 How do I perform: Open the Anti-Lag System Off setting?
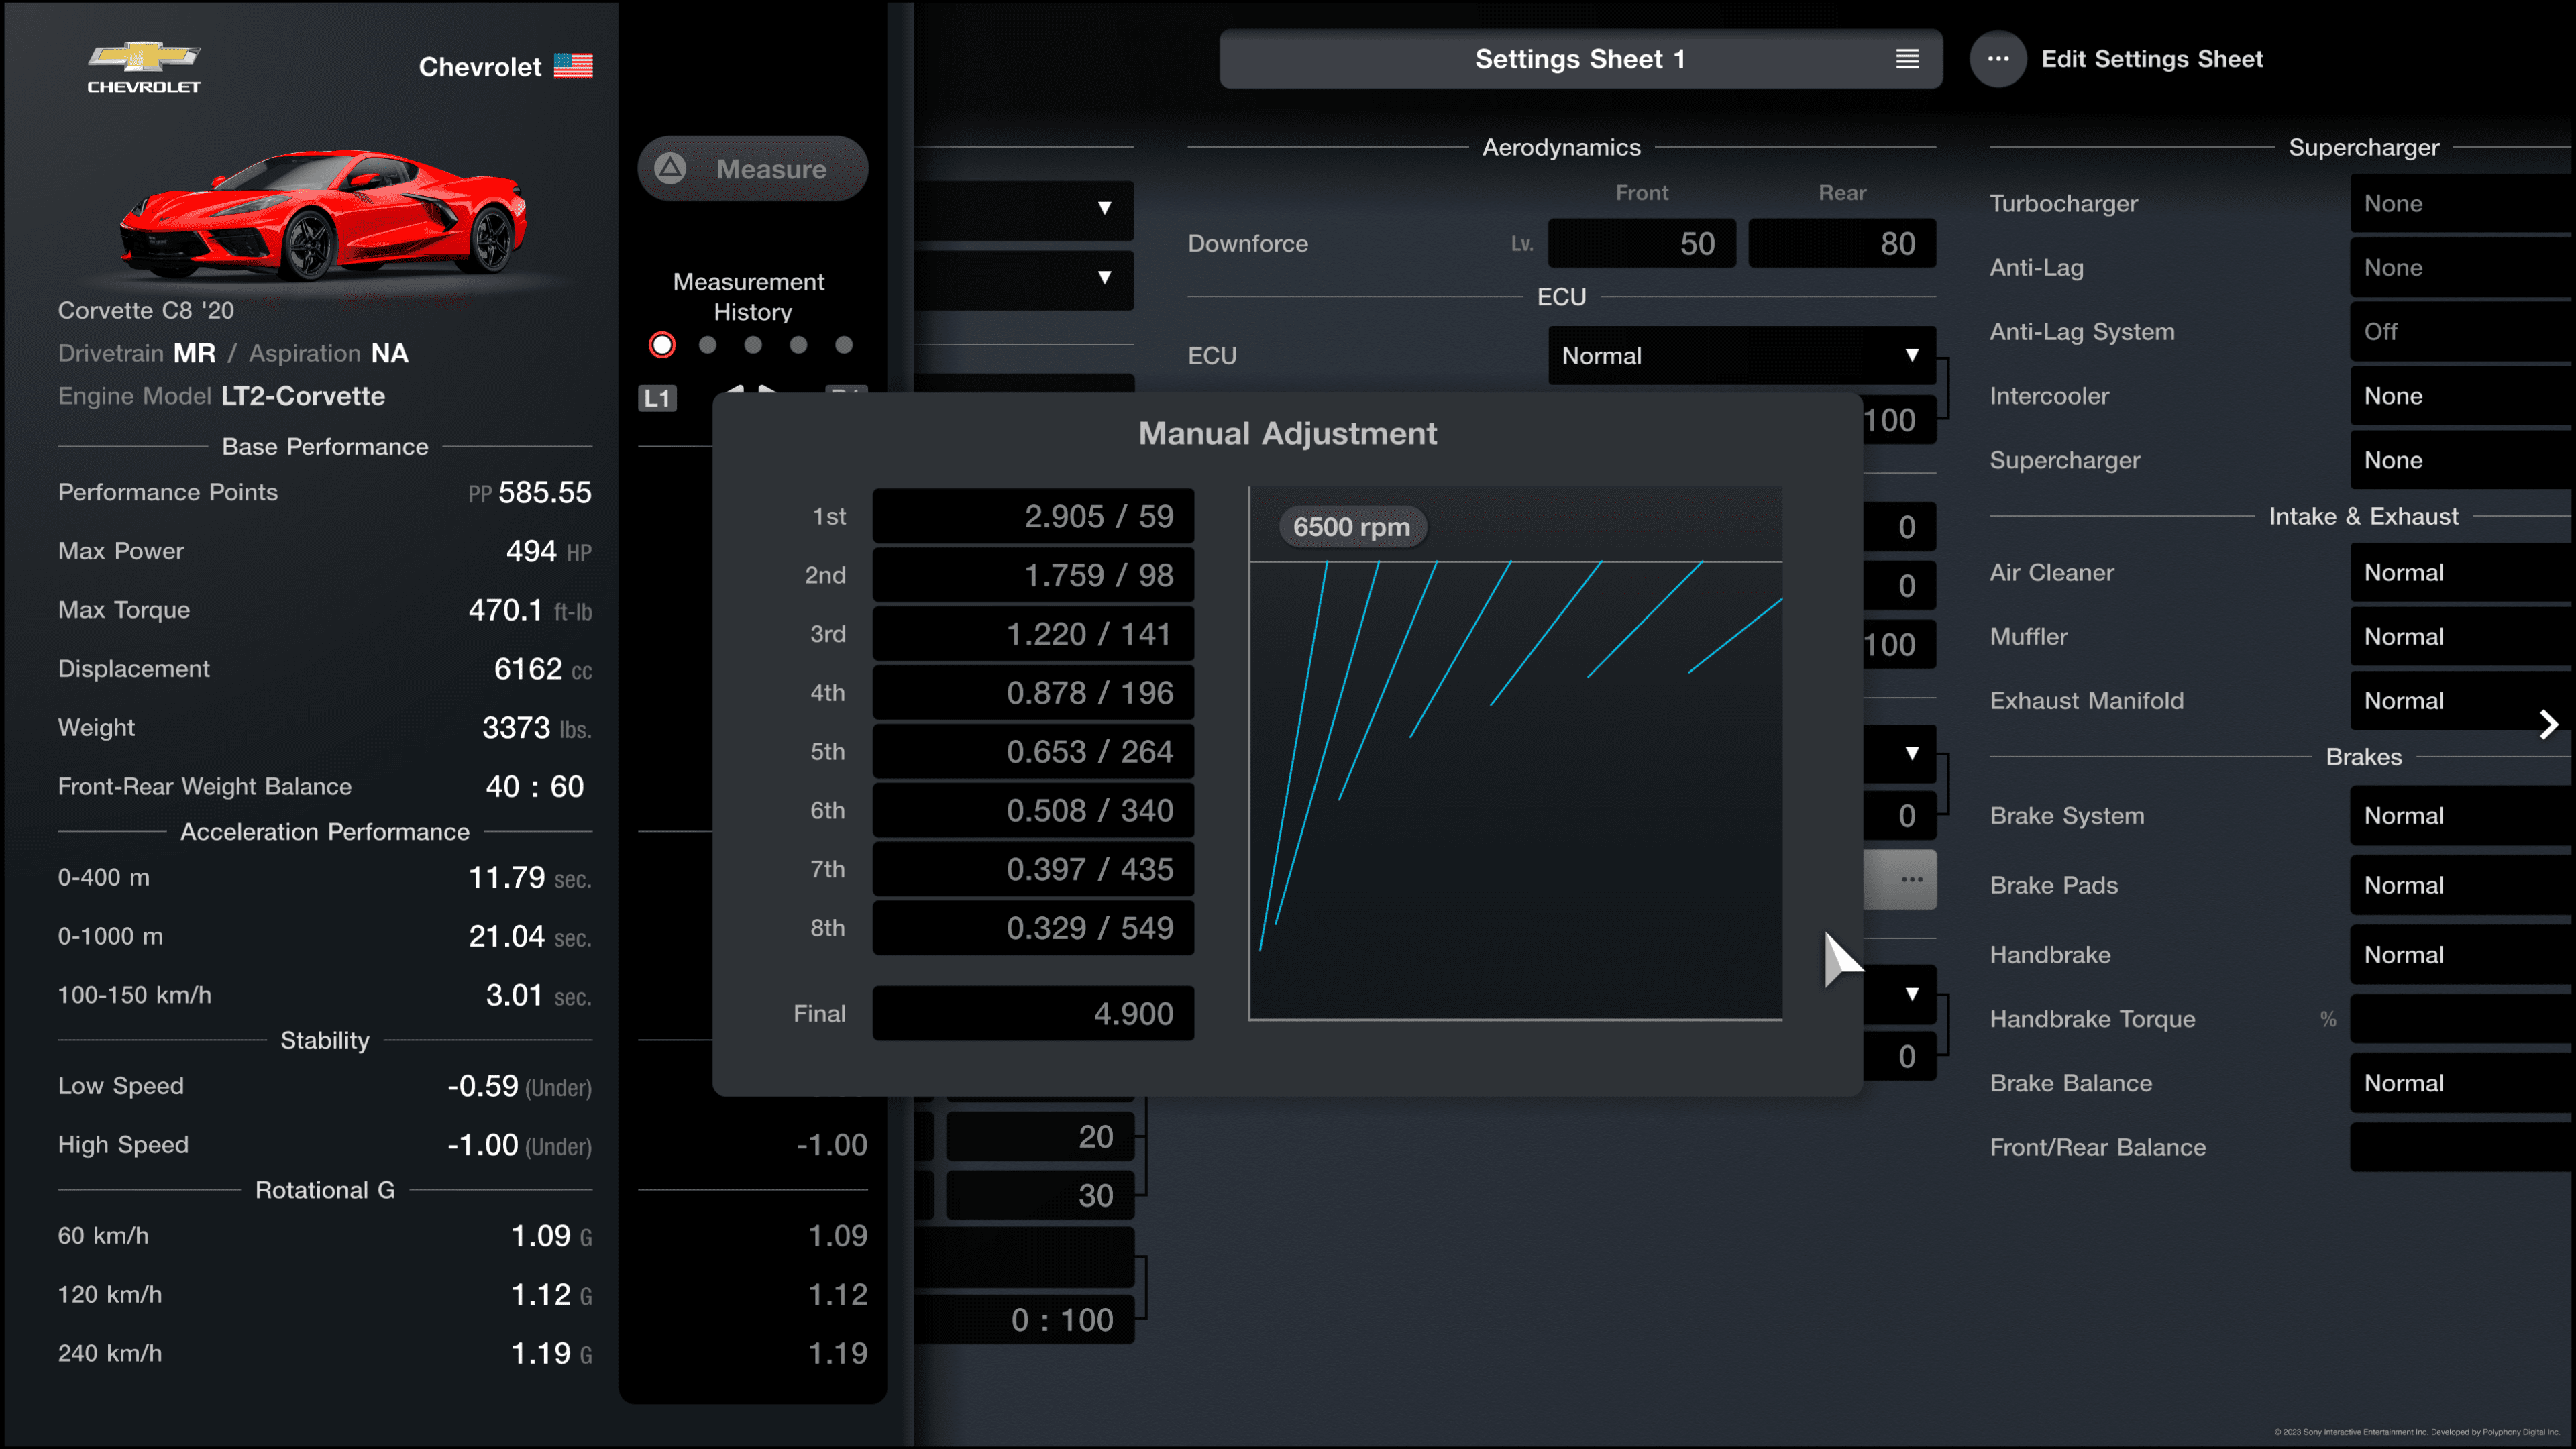click(2462, 331)
